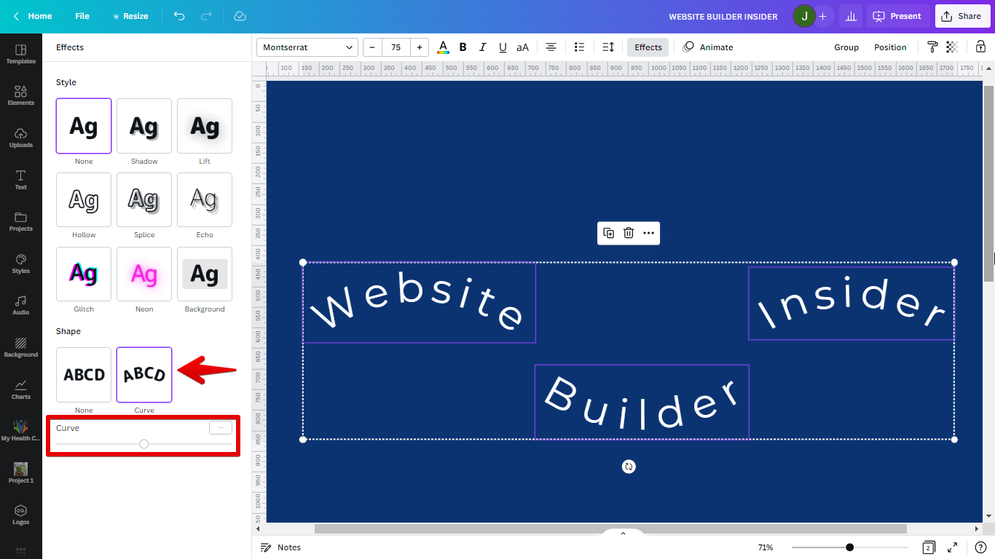The image size is (995, 559).
Task: Click the Present button
Action: tap(897, 16)
